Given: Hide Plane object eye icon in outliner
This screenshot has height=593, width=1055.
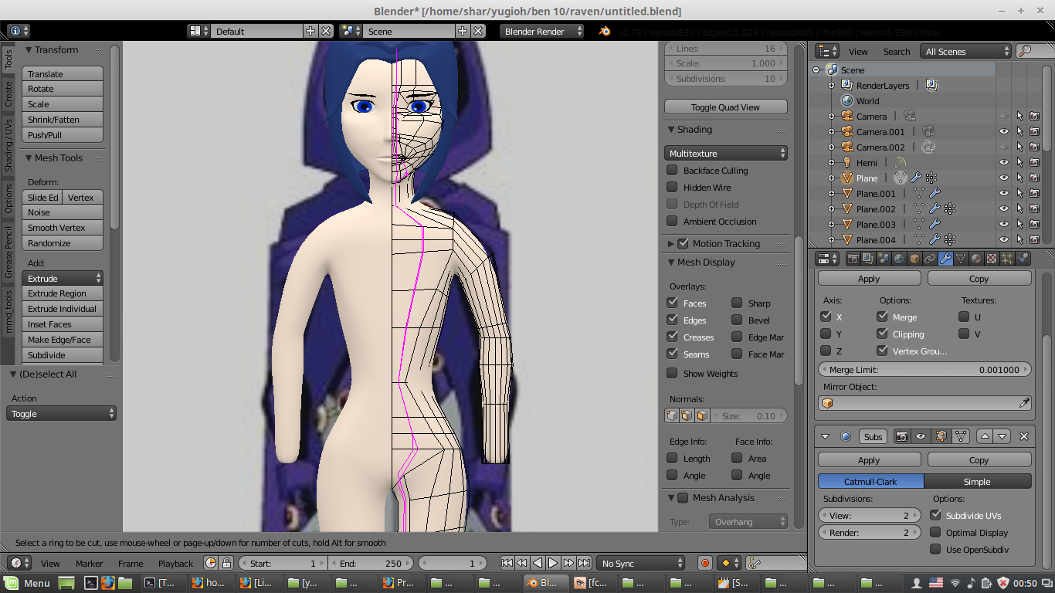Looking at the screenshot, I should point(1004,178).
